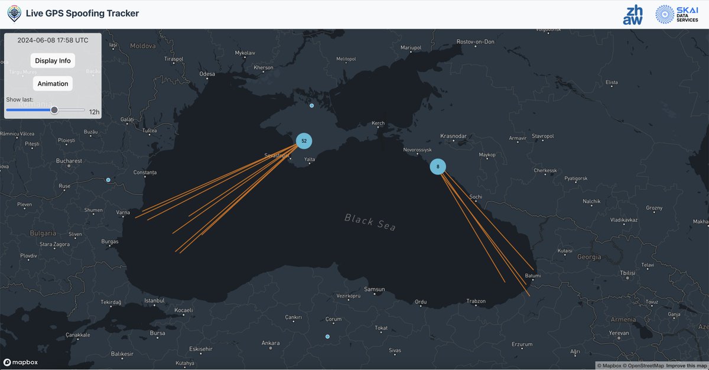Click the Black Sea map label
709x370 pixels.
tap(370, 222)
